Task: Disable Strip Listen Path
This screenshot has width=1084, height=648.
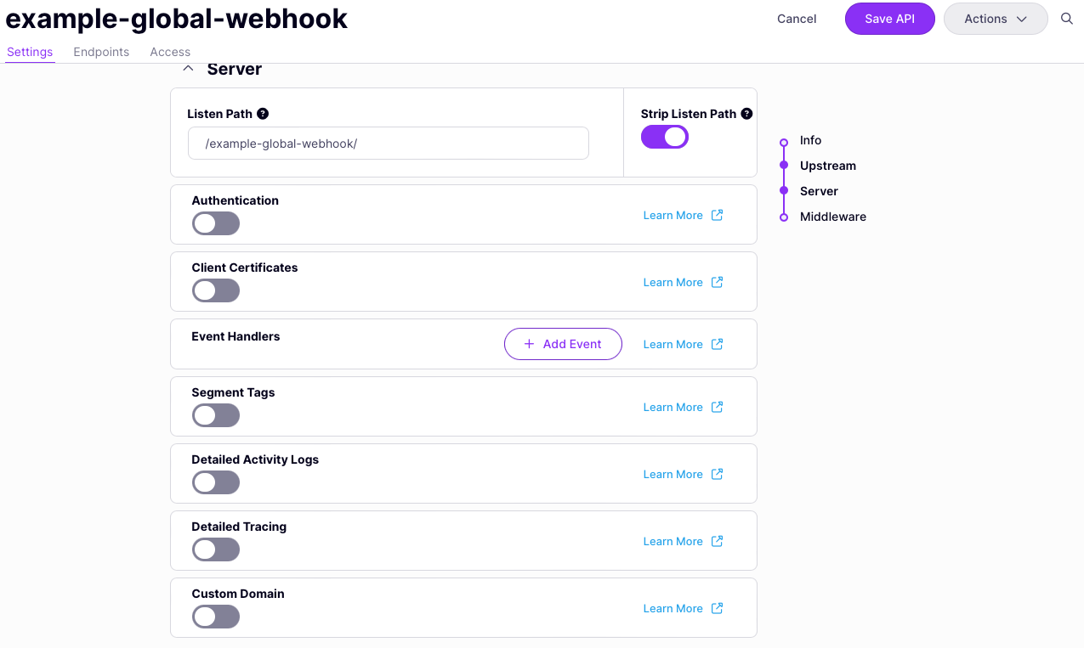Action: pos(664,136)
